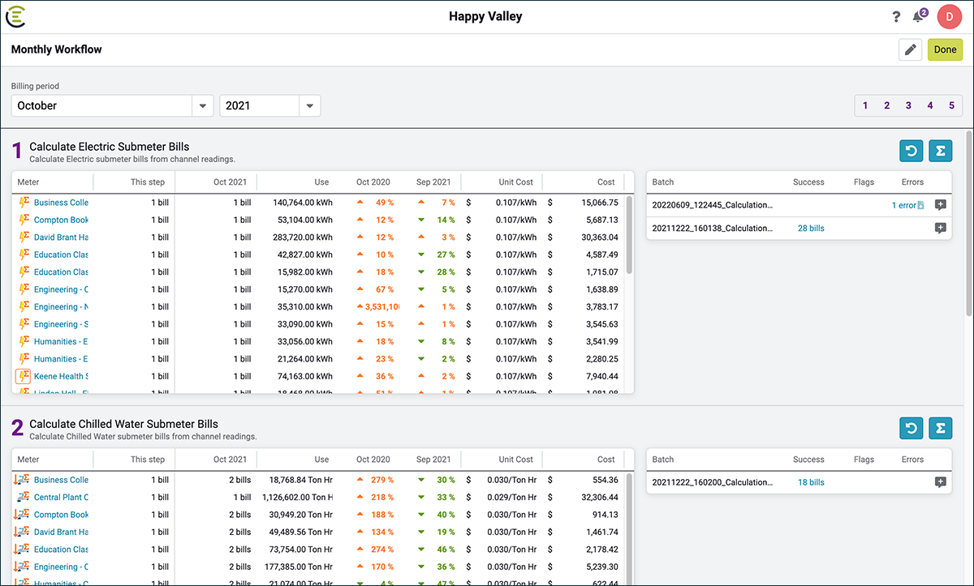The height and width of the screenshot is (586, 974).
Task: Click the chilled water meter icon beside Central Plant
Action: (23, 498)
